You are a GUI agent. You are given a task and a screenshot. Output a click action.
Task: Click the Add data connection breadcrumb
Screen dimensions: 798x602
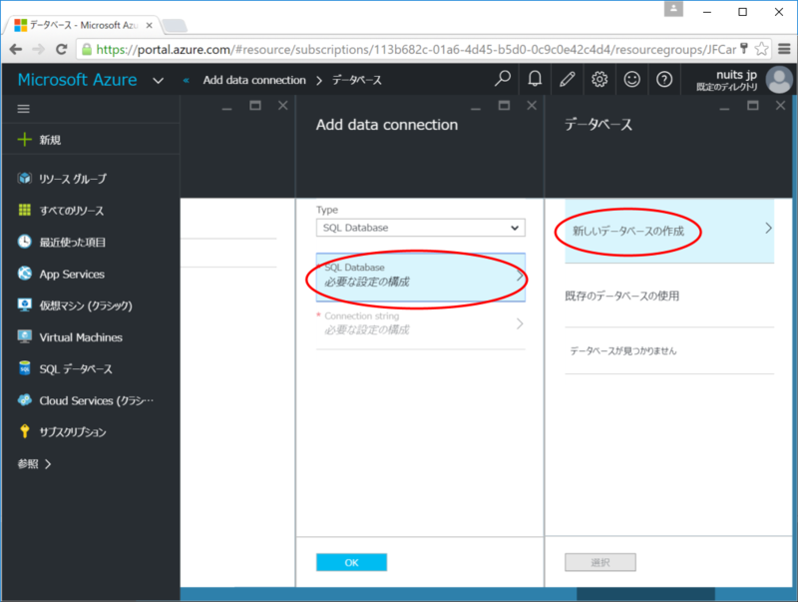pos(254,80)
